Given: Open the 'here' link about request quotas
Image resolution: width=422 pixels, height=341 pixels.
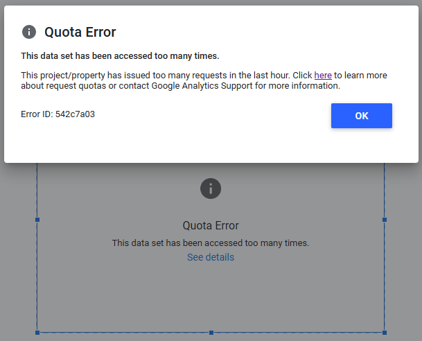Looking at the screenshot, I should pos(323,76).
